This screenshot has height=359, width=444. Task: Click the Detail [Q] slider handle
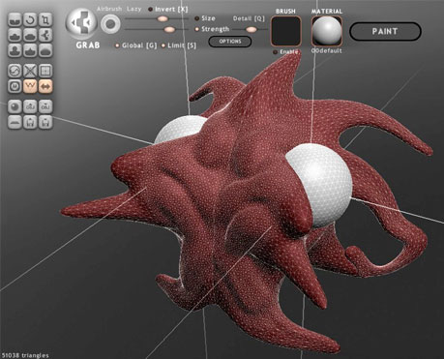(x=252, y=30)
